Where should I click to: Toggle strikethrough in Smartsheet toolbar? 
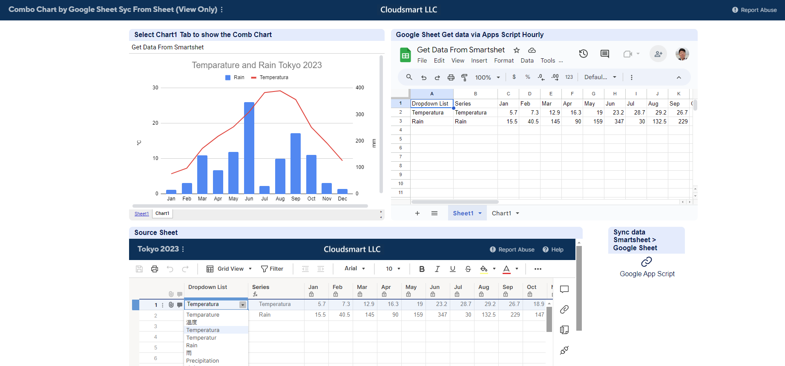[468, 269]
